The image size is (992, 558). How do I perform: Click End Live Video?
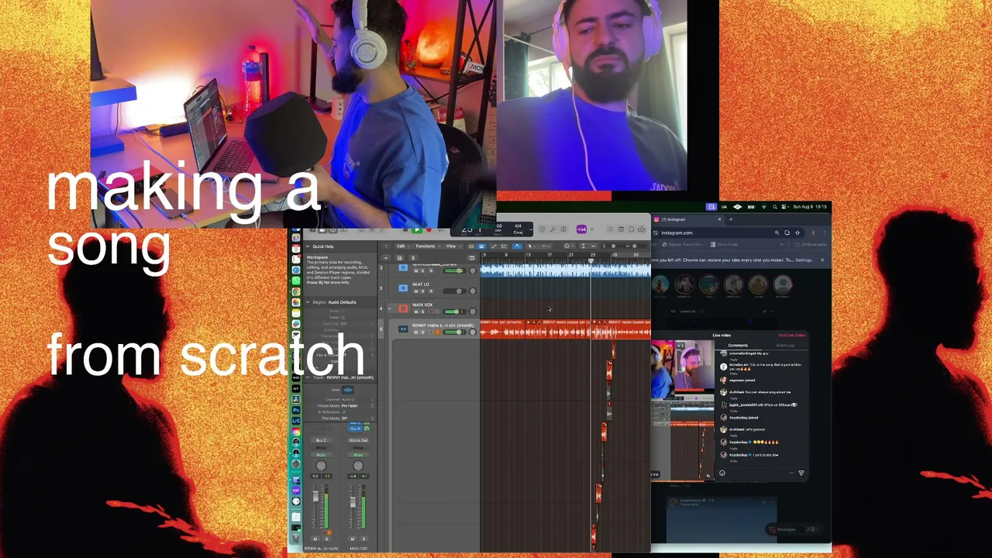(x=792, y=336)
